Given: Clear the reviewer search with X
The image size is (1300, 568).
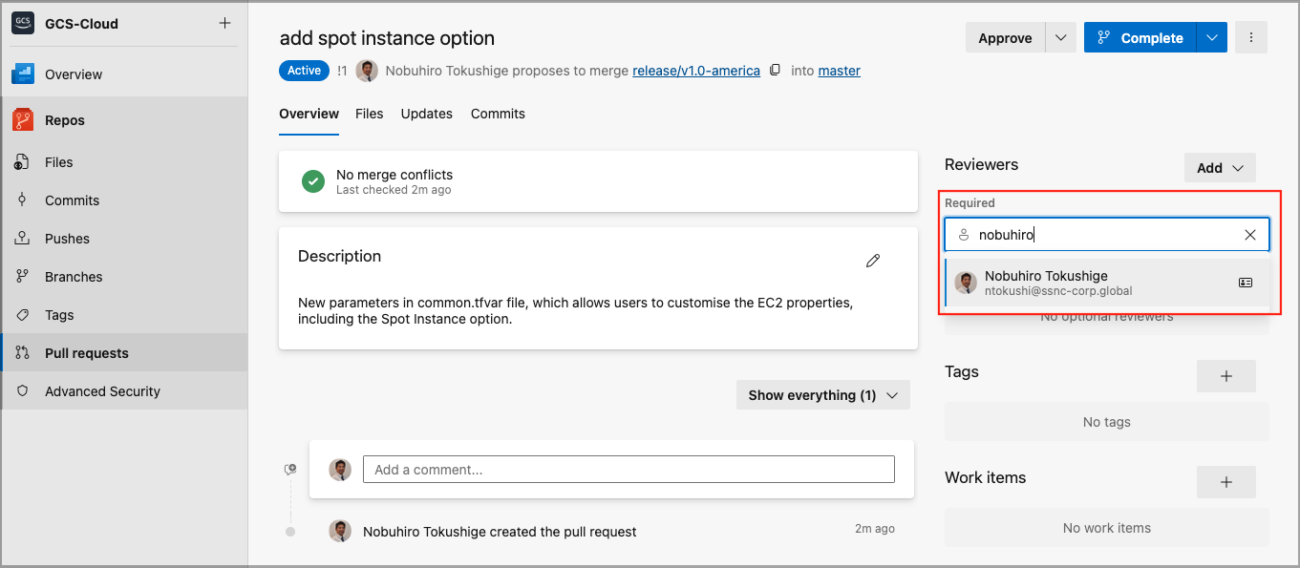Looking at the screenshot, I should click(1249, 235).
